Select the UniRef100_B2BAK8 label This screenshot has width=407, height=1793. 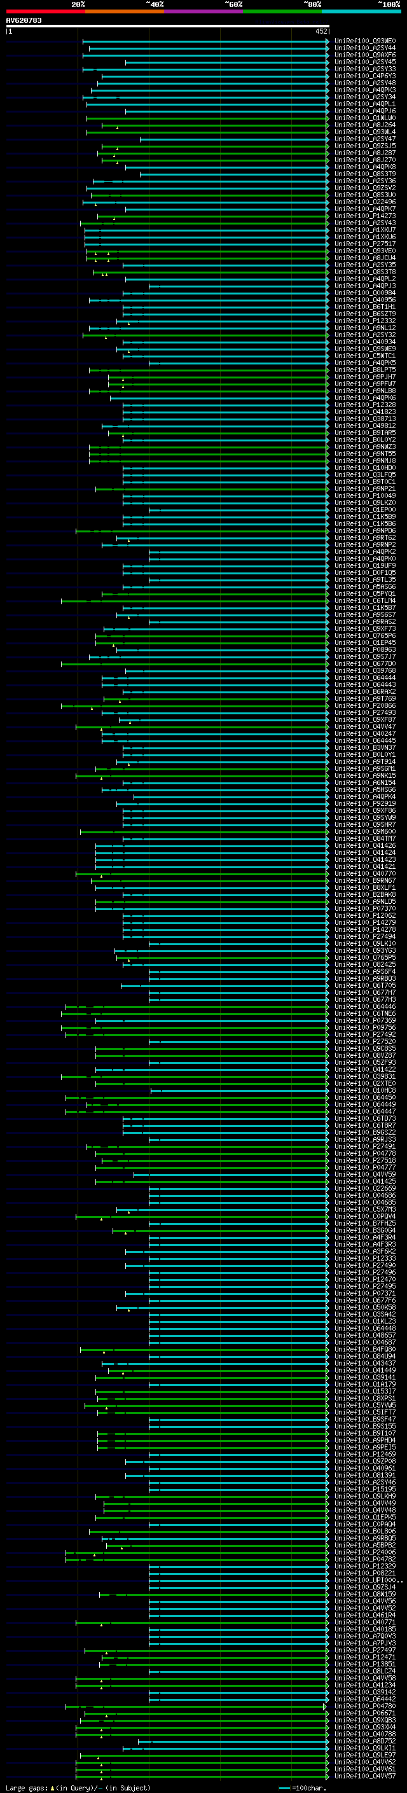pyautogui.click(x=365, y=894)
